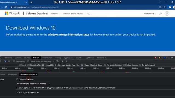The image size is (175, 98).
Task: Open network conditions wifi icon
Action: [57, 61]
